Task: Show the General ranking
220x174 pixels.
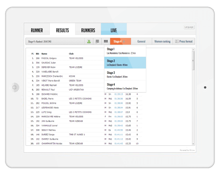Action: [x=141, y=41]
